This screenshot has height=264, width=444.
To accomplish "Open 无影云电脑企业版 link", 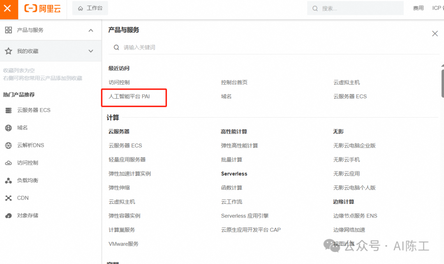I will [x=354, y=146].
